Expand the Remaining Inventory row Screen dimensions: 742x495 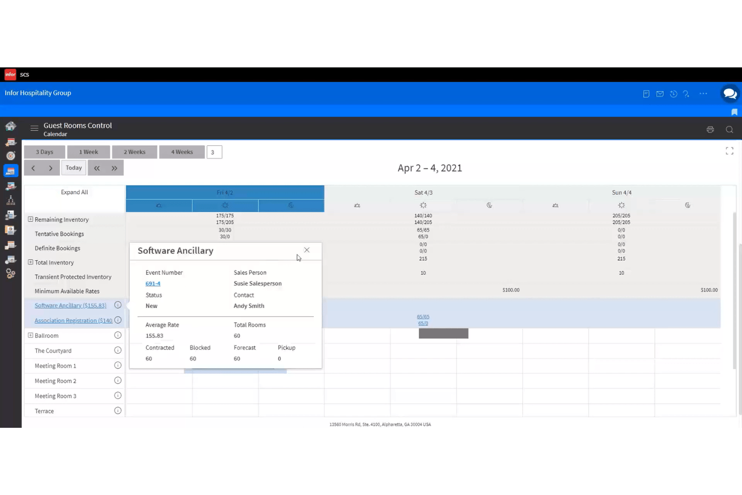pos(31,219)
